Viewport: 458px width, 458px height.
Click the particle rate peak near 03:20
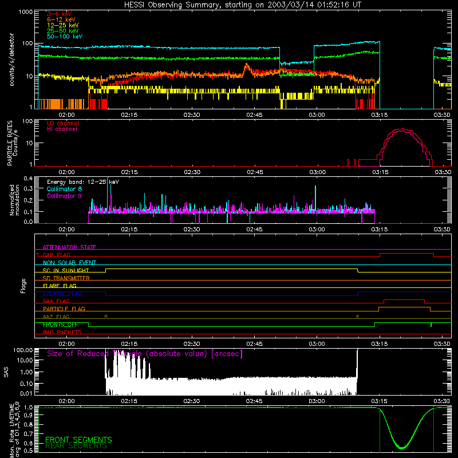click(x=402, y=129)
